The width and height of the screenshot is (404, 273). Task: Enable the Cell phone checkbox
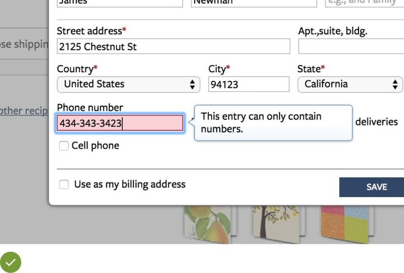64,146
